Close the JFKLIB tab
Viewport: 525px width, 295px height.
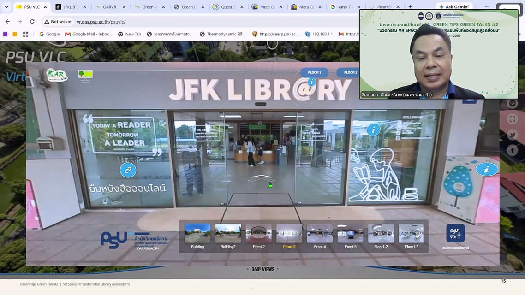tap(84, 7)
